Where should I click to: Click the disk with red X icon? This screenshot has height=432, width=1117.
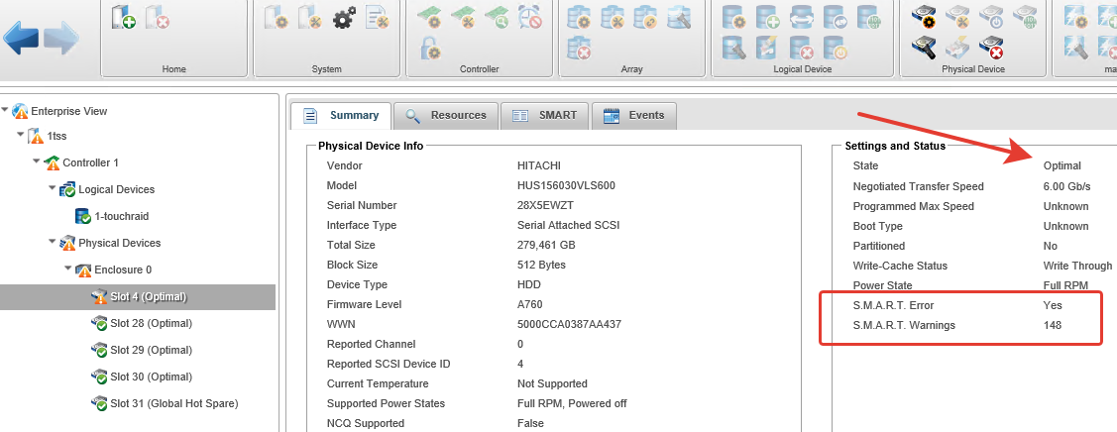coord(990,47)
